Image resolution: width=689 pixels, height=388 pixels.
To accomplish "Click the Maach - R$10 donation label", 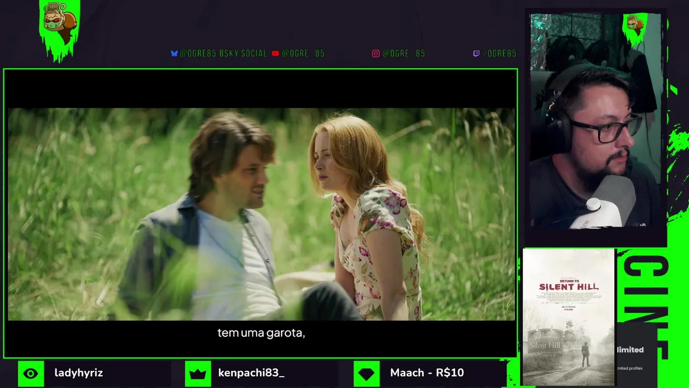I will 427,373.
